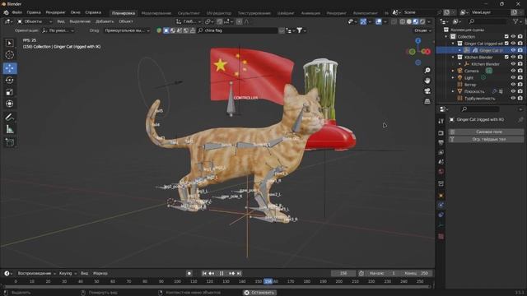Open the Справка menu

tap(93, 12)
